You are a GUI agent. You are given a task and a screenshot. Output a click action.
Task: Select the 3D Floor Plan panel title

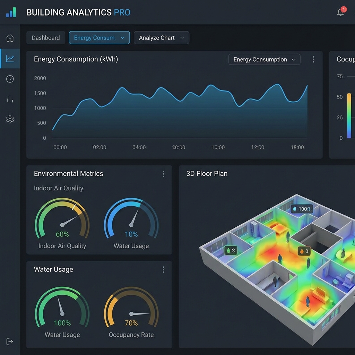[206, 174]
